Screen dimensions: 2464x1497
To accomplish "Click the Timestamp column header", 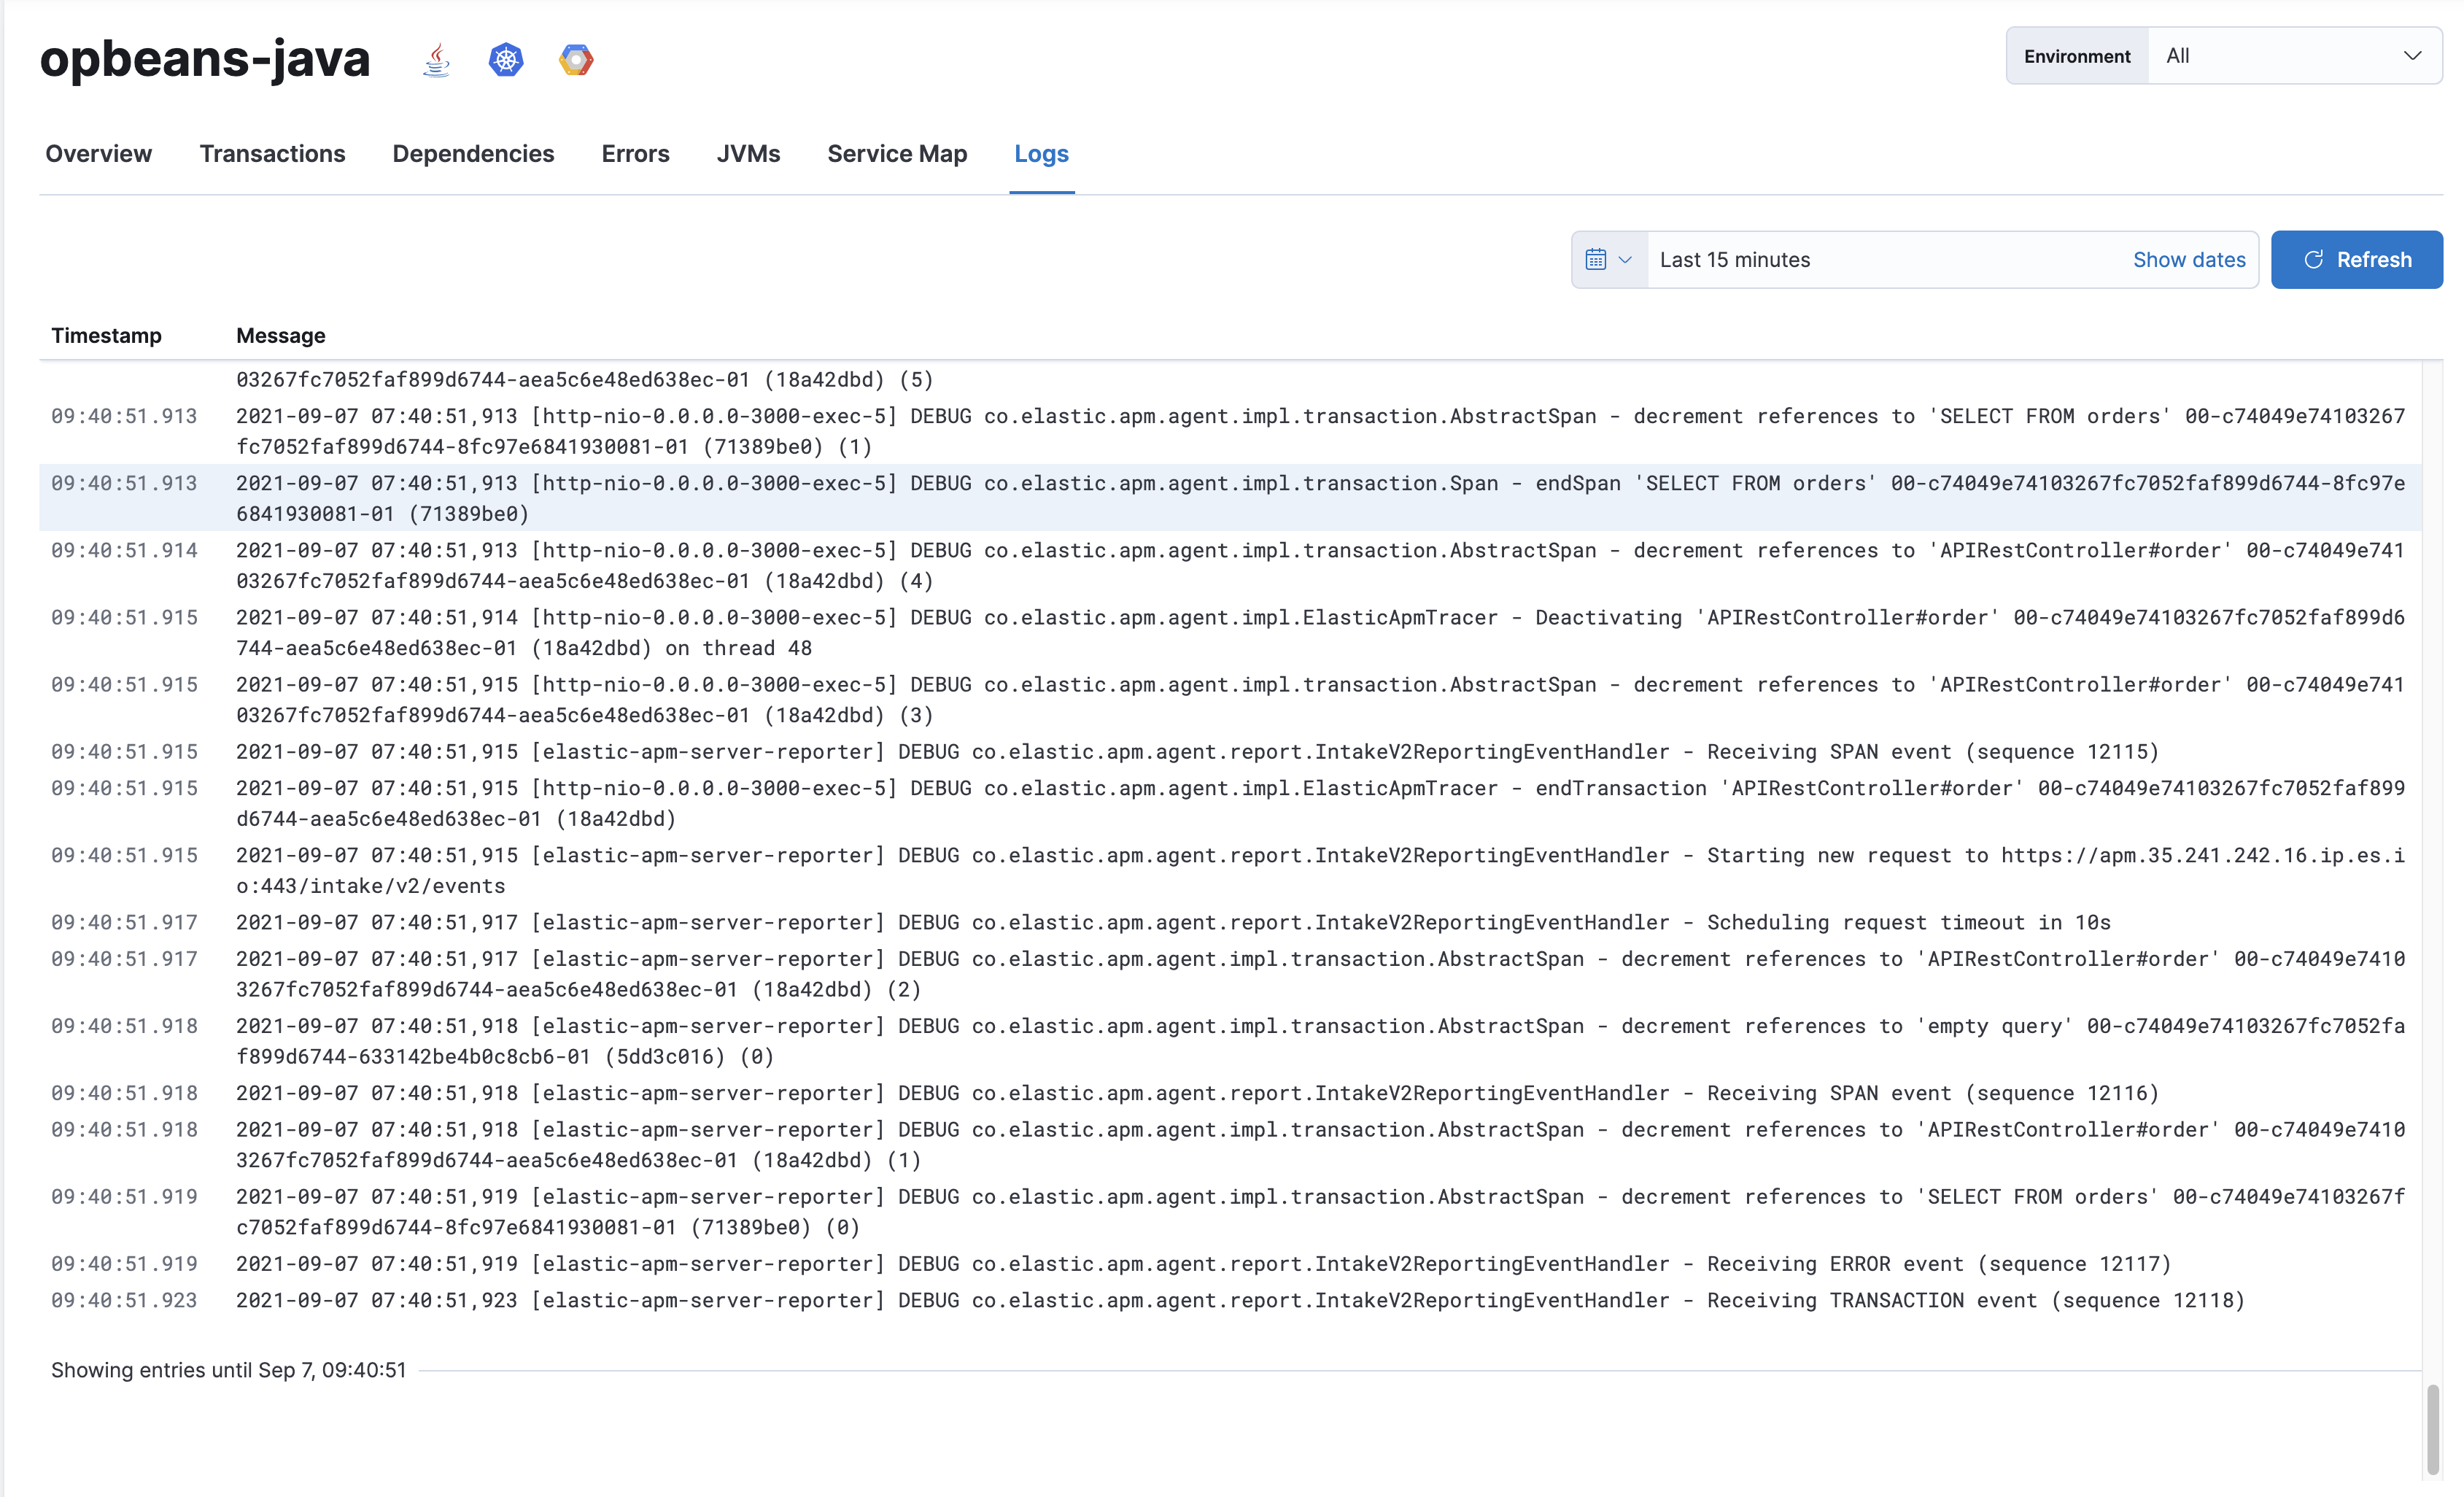I will point(106,336).
